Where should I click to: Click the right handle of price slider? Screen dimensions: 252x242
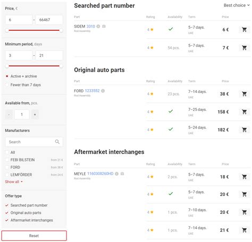(61, 30)
